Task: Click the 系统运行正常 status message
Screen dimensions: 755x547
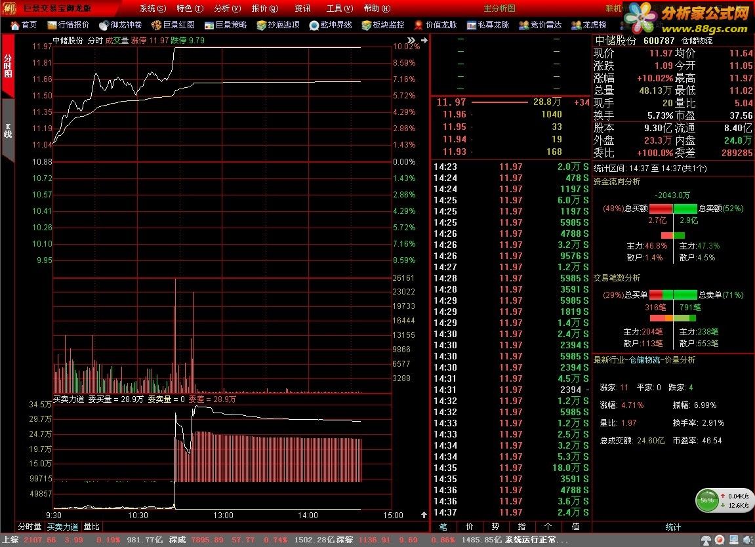Action: (537, 540)
